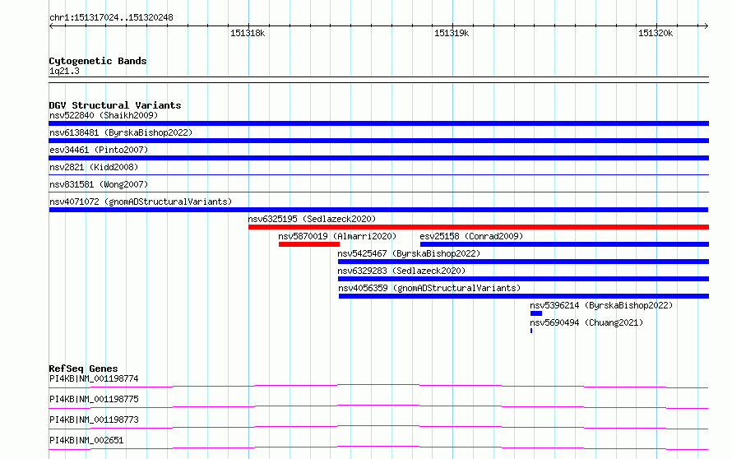
Task: Open the esv25158 (Conrad2009) label
Action: [x=471, y=236]
